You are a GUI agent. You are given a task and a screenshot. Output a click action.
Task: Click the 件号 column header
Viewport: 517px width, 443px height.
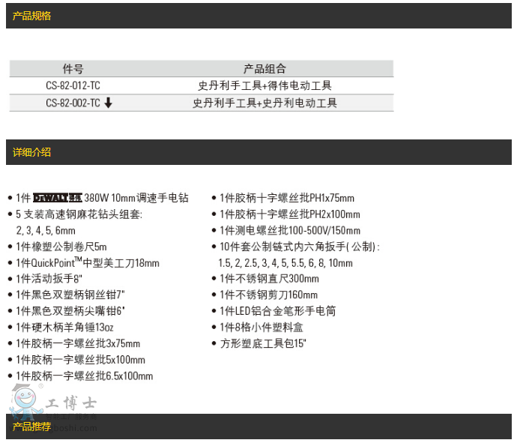pyautogui.click(x=73, y=68)
